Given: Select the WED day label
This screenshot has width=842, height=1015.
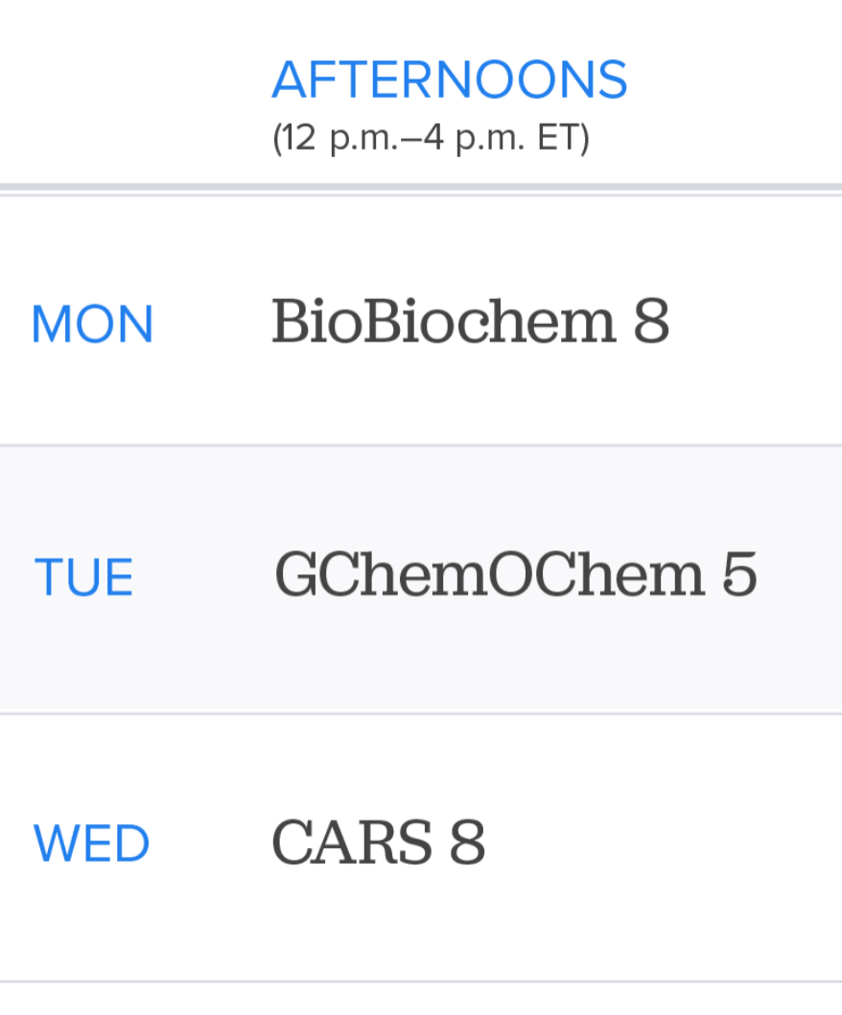Looking at the screenshot, I should (x=92, y=844).
